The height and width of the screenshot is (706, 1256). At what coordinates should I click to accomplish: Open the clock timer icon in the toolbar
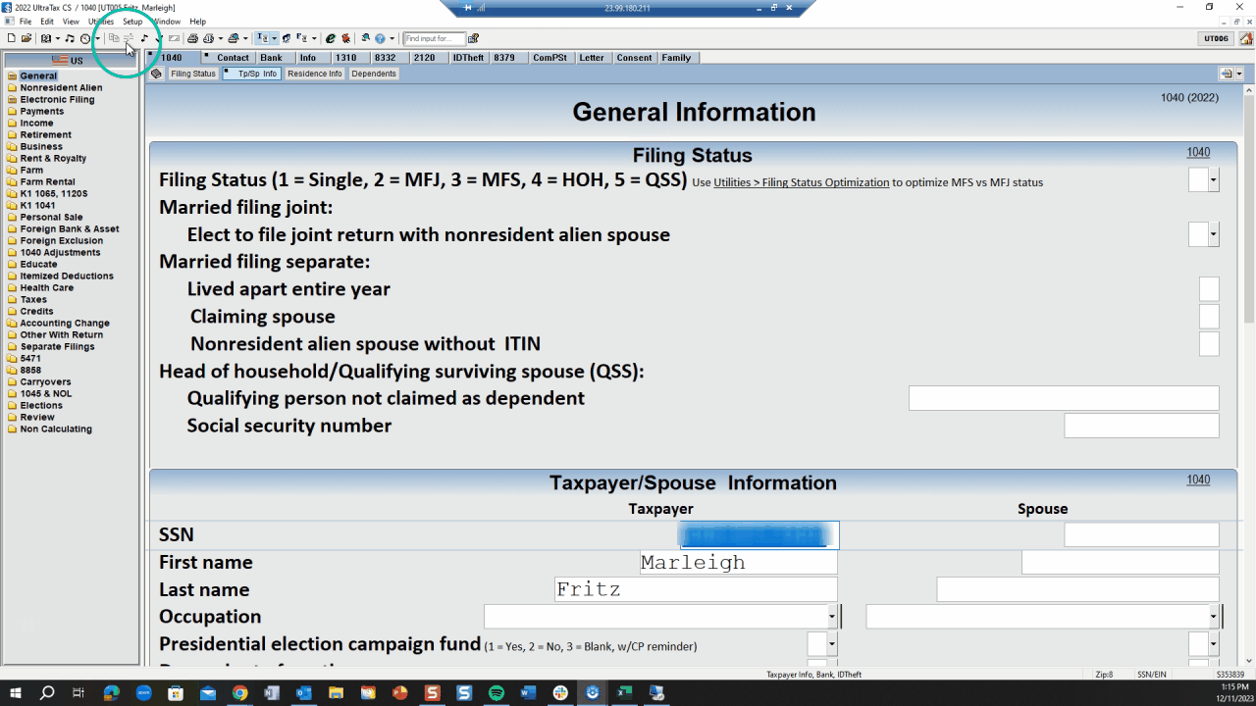83,38
